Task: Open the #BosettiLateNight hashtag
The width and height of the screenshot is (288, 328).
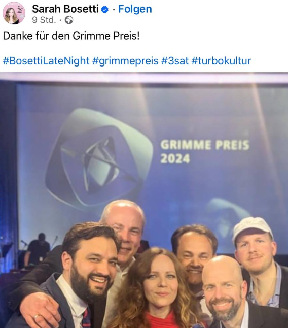Action: point(46,61)
